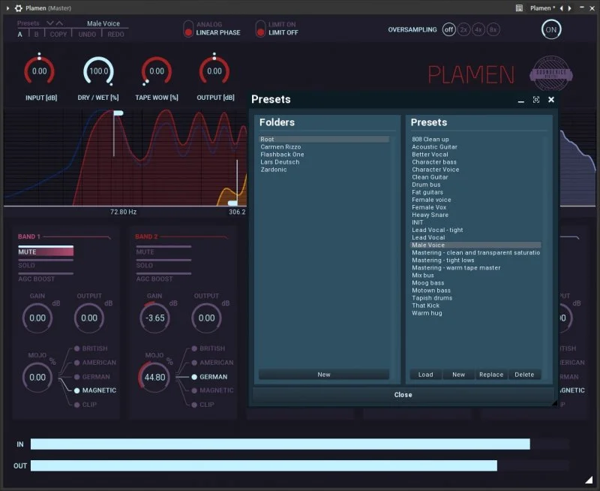Click the Presets dialog maximize icon
Image resolution: width=600 pixels, height=491 pixels.
(536, 100)
